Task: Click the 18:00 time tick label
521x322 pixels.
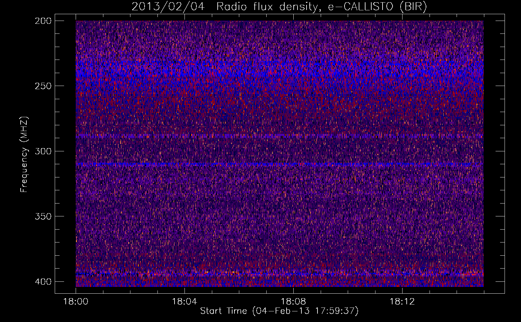Action: pyautogui.click(x=76, y=301)
